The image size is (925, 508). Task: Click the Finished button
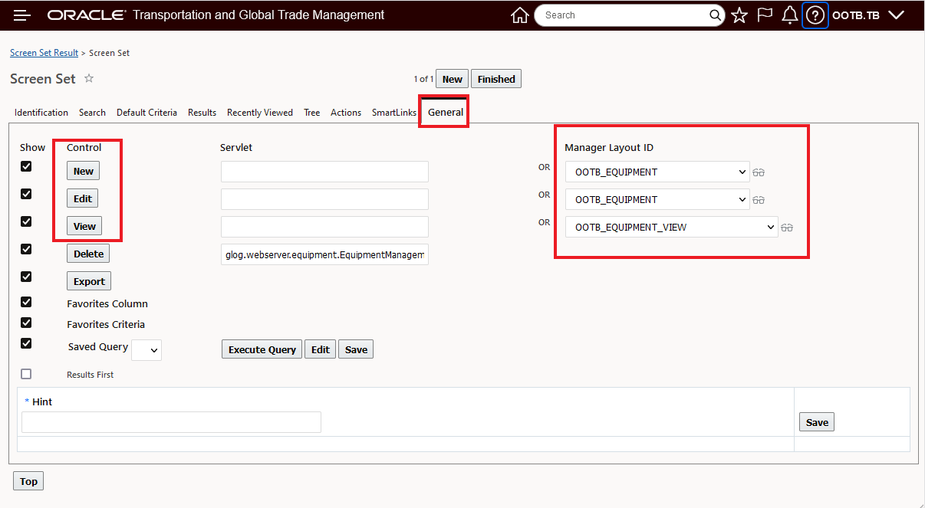tap(496, 79)
